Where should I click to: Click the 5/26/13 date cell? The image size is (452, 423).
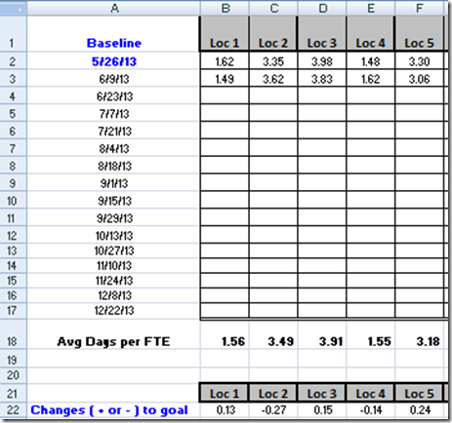coord(113,61)
